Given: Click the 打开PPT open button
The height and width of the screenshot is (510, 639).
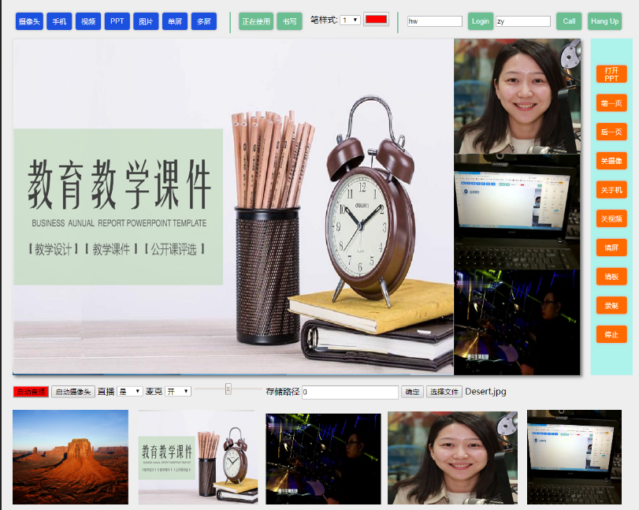Looking at the screenshot, I should (611, 74).
